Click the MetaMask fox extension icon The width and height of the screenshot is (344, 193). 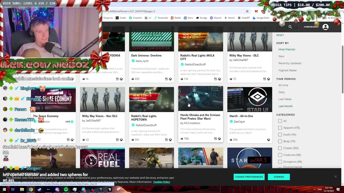pyautogui.click(x=256, y=11)
